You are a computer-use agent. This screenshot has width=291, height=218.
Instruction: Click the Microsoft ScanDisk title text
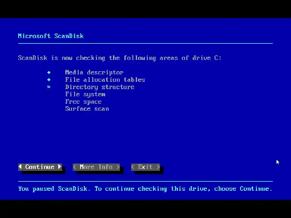51,36
